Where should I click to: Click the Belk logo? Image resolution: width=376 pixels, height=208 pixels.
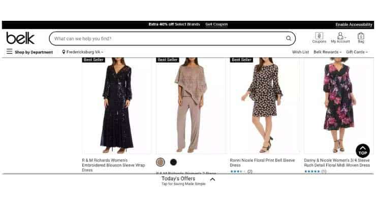[20, 38]
